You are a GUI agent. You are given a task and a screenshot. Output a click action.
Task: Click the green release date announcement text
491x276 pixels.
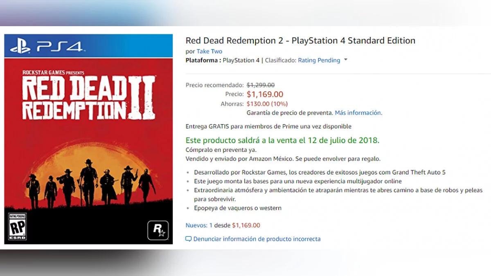[282, 140]
